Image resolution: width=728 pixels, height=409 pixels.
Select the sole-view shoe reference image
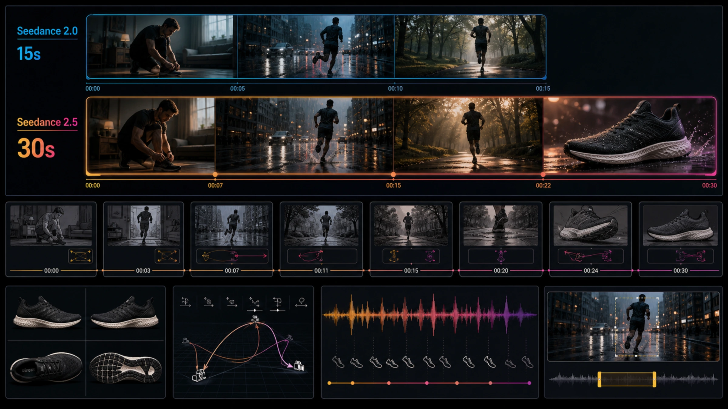(x=125, y=368)
